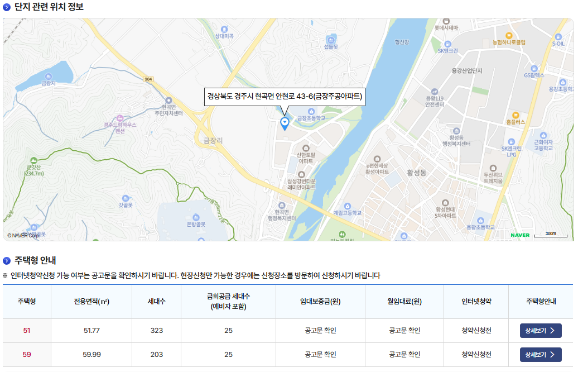Click the 323 household count

(157, 331)
